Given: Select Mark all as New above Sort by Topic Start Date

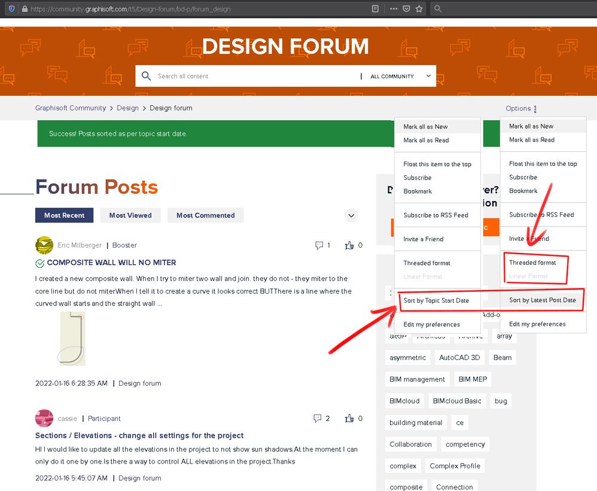Looking at the screenshot, I should point(426,126).
